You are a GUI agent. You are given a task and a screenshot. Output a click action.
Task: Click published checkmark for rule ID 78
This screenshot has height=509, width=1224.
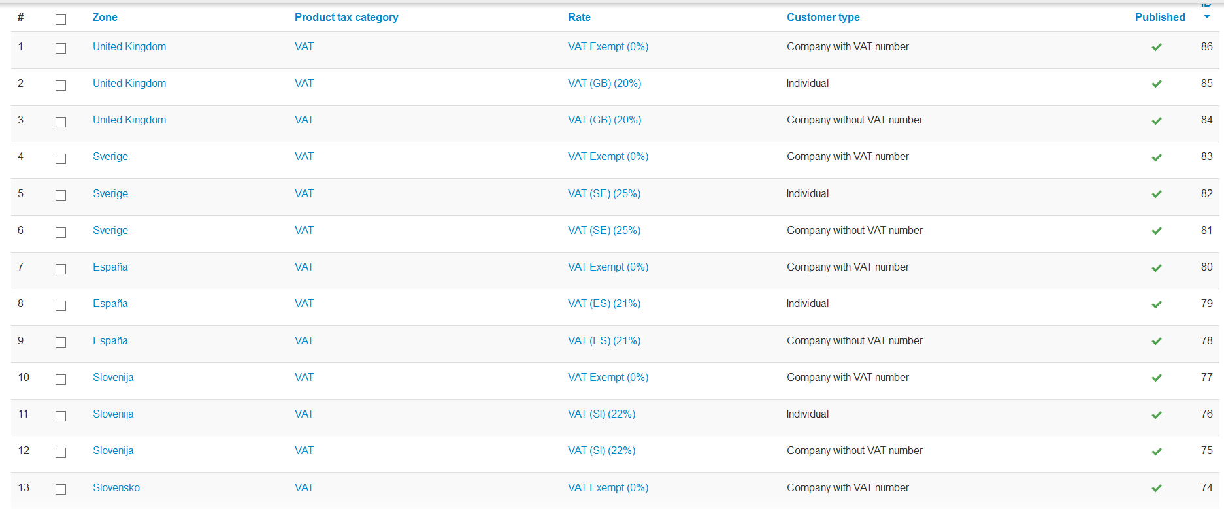(1156, 341)
